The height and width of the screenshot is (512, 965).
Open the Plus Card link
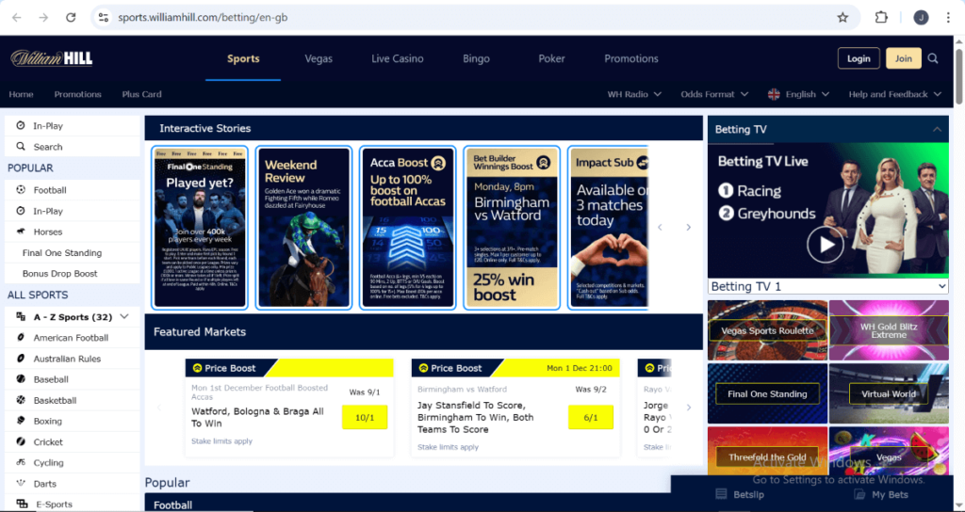click(x=141, y=94)
